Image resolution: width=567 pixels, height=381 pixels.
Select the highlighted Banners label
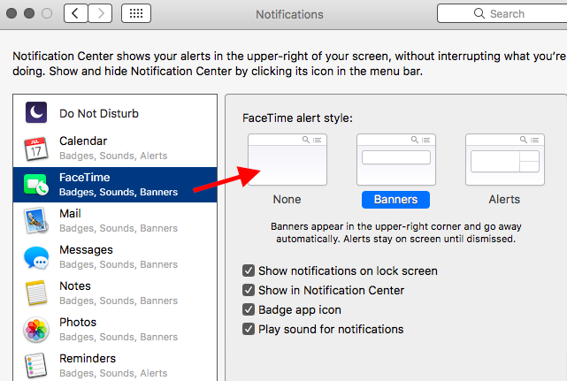395,200
